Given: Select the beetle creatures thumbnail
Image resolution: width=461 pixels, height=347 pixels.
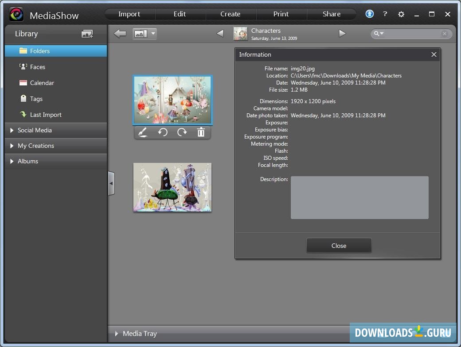Looking at the screenshot, I should (x=172, y=187).
